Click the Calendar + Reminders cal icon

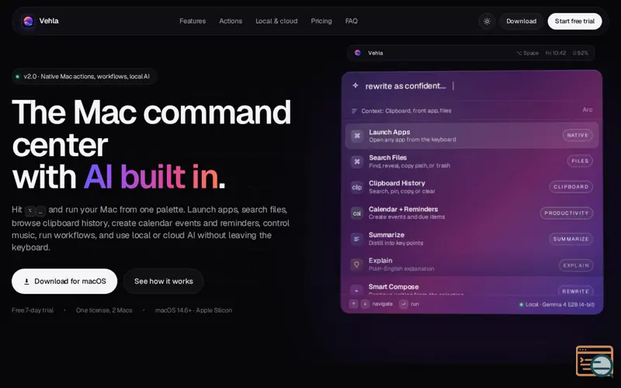point(357,213)
